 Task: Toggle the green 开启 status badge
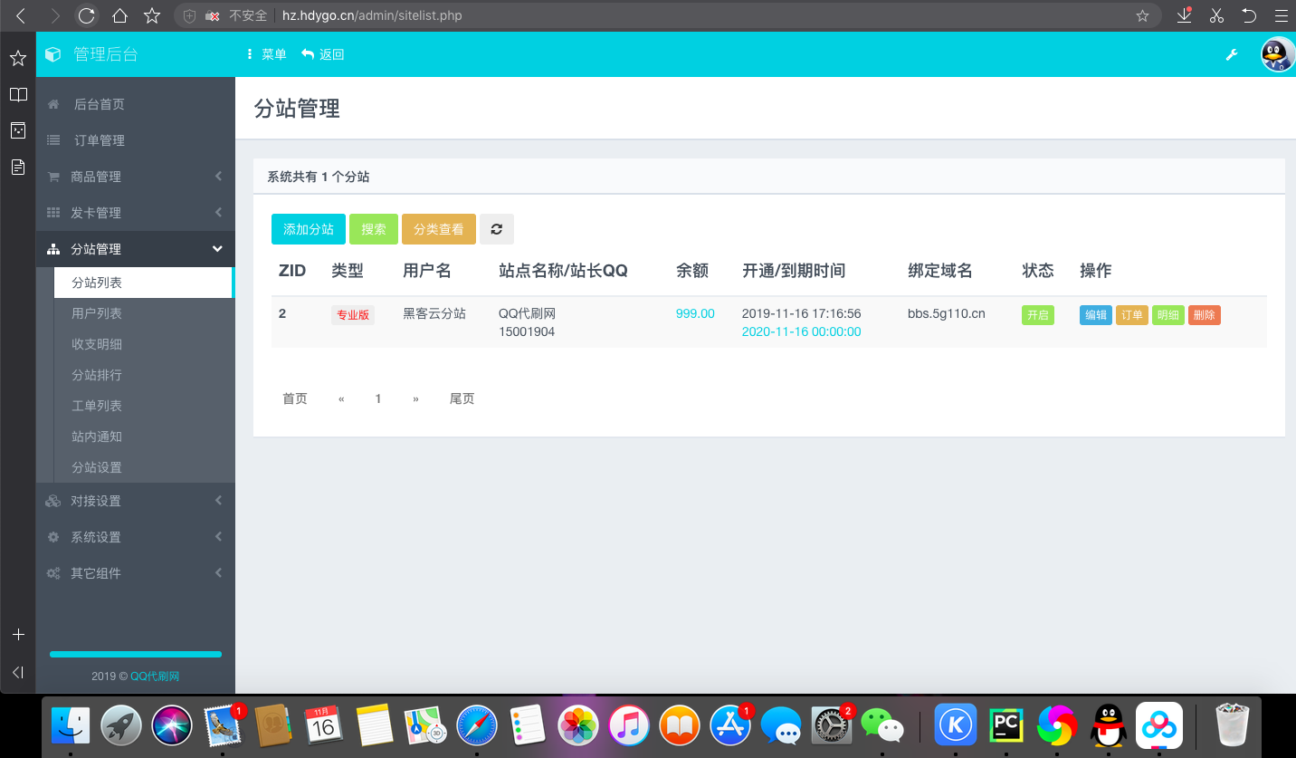tap(1037, 315)
